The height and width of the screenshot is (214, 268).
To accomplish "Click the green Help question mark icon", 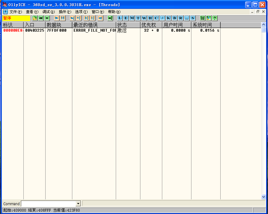I will click(x=215, y=18).
